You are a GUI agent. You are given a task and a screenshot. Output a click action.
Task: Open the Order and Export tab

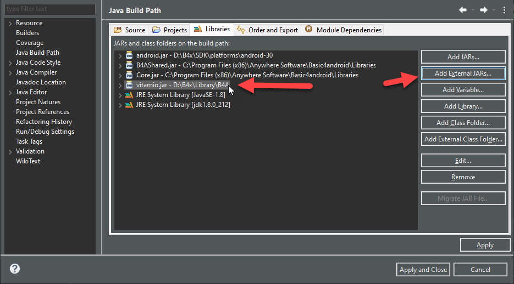pyautogui.click(x=268, y=30)
